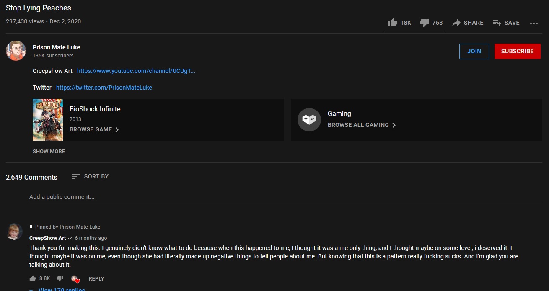
Task: Open PrisonMateLuke Twitter link
Action: tap(104, 88)
